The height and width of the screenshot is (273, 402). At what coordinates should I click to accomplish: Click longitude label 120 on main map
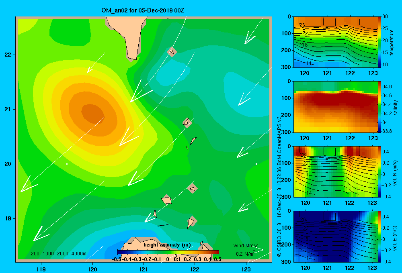(92, 269)
